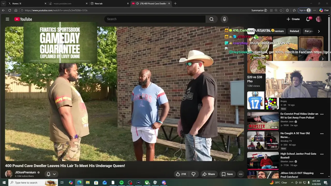
Task: Select the For you filter chip
Action: (x=309, y=31)
